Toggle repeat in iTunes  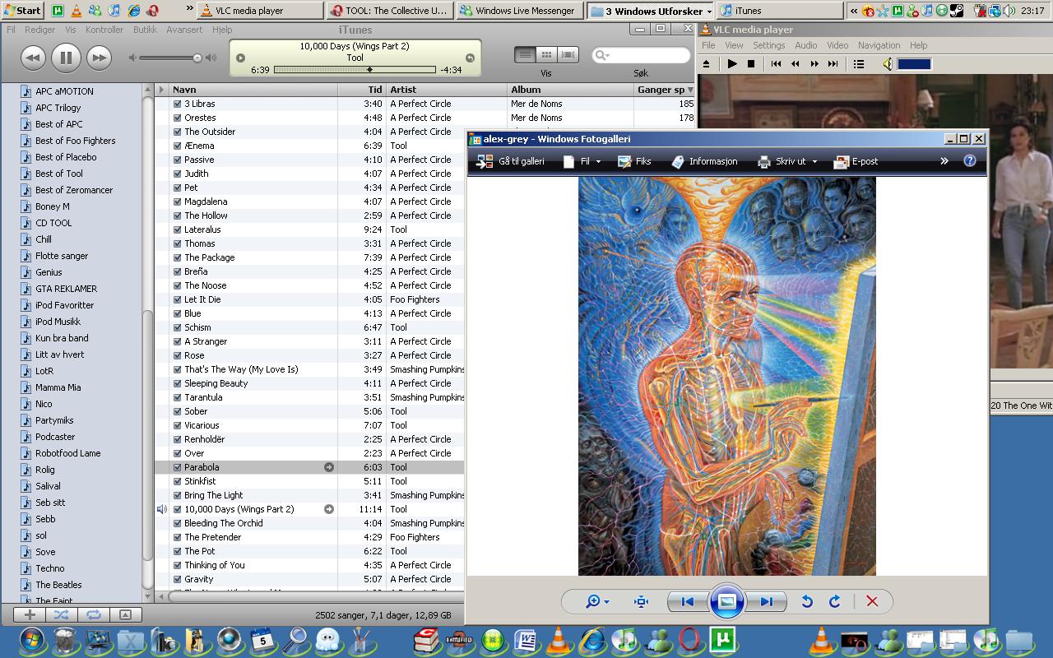tap(93, 614)
